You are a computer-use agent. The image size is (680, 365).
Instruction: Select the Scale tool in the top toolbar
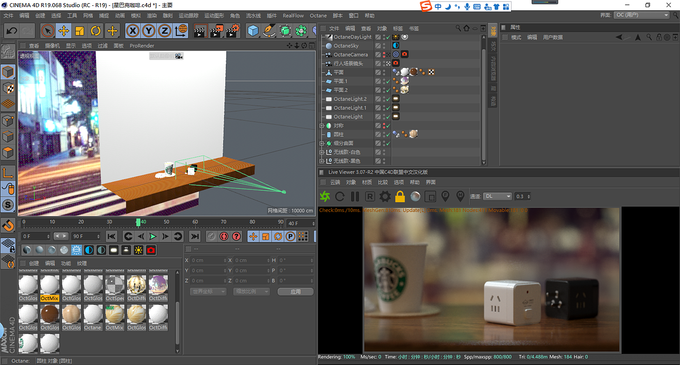pos(80,31)
